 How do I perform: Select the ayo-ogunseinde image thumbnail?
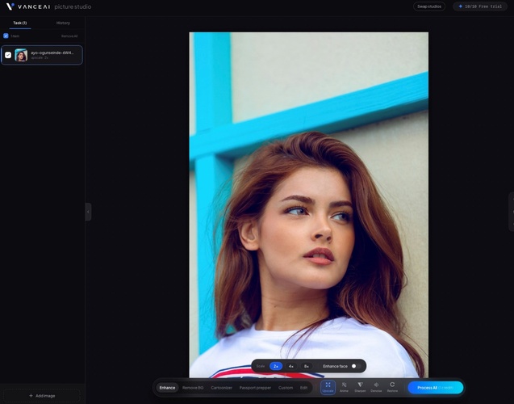click(x=21, y=55)
